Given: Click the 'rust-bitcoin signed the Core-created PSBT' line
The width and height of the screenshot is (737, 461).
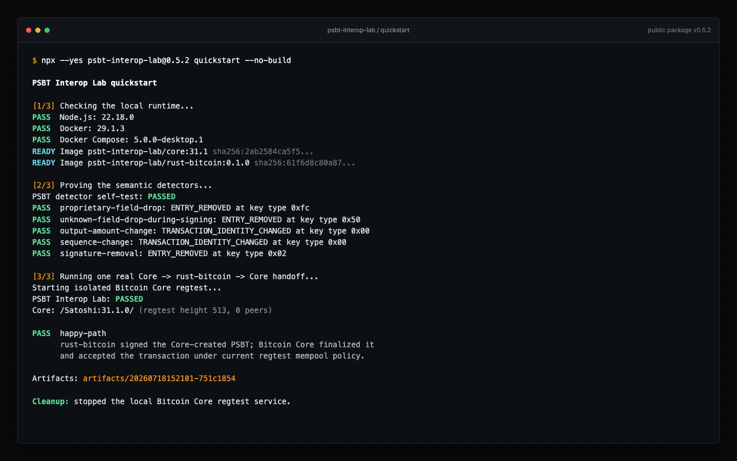Looking at the screenshot, I should [217, 345].
